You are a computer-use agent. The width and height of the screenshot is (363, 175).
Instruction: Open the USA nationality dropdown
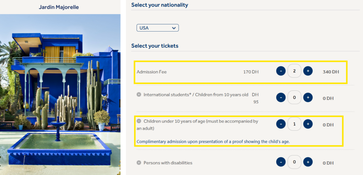click(157, 28)
